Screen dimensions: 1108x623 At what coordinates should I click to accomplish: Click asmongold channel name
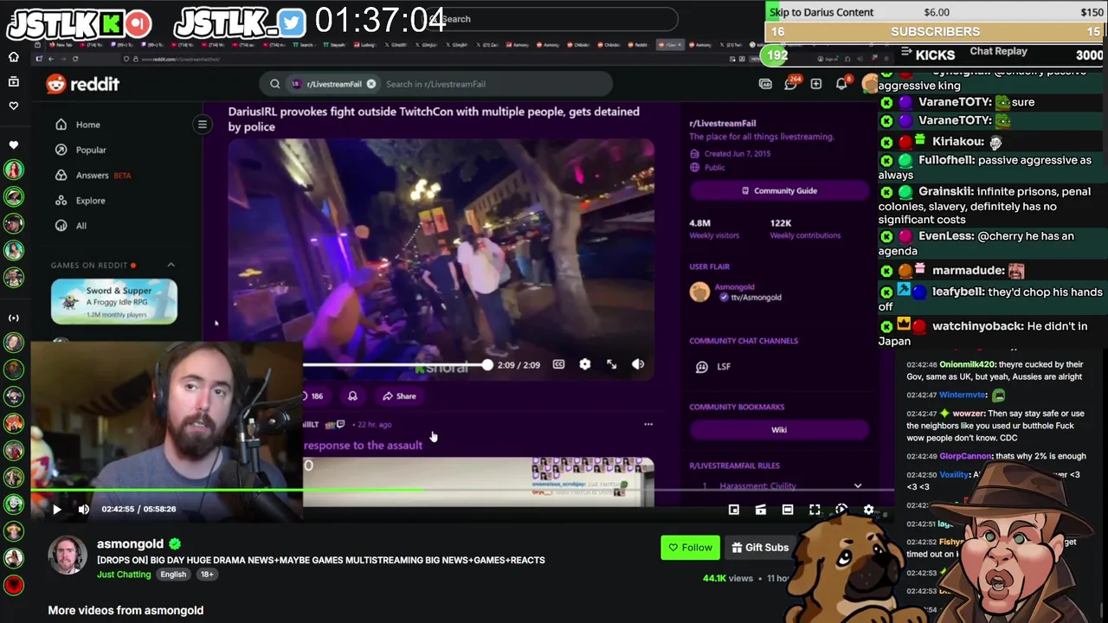point(130,543)
